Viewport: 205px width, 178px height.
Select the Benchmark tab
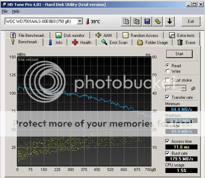click(24, 42)
